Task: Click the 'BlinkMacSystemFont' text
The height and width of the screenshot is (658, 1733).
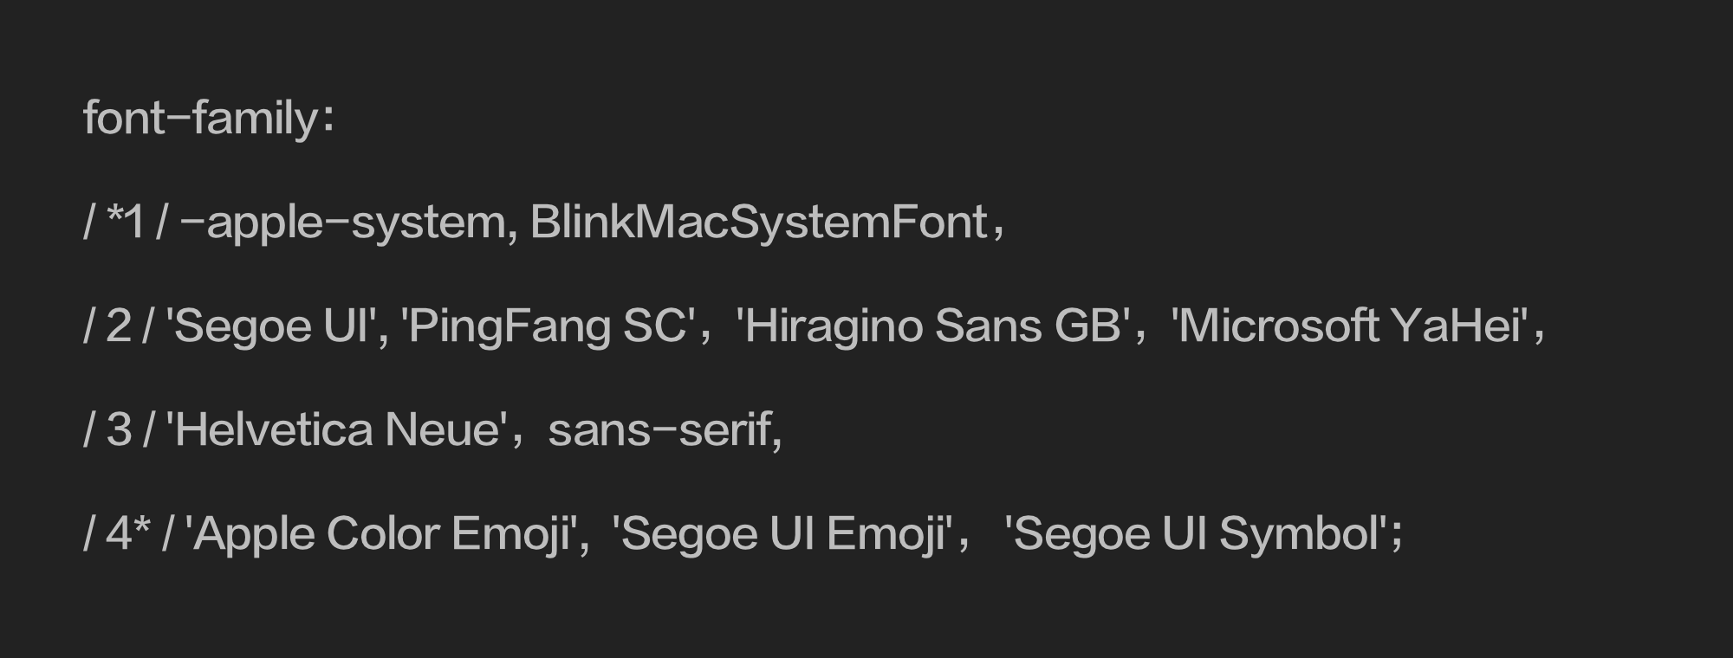Action: (x=759, y=222)
